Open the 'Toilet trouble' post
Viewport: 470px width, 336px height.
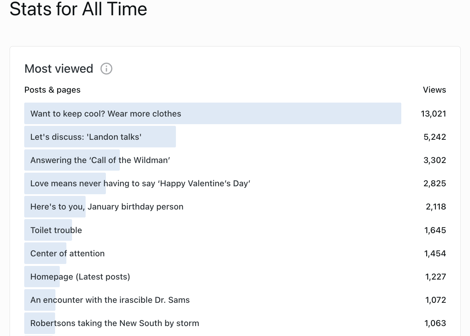56,230
